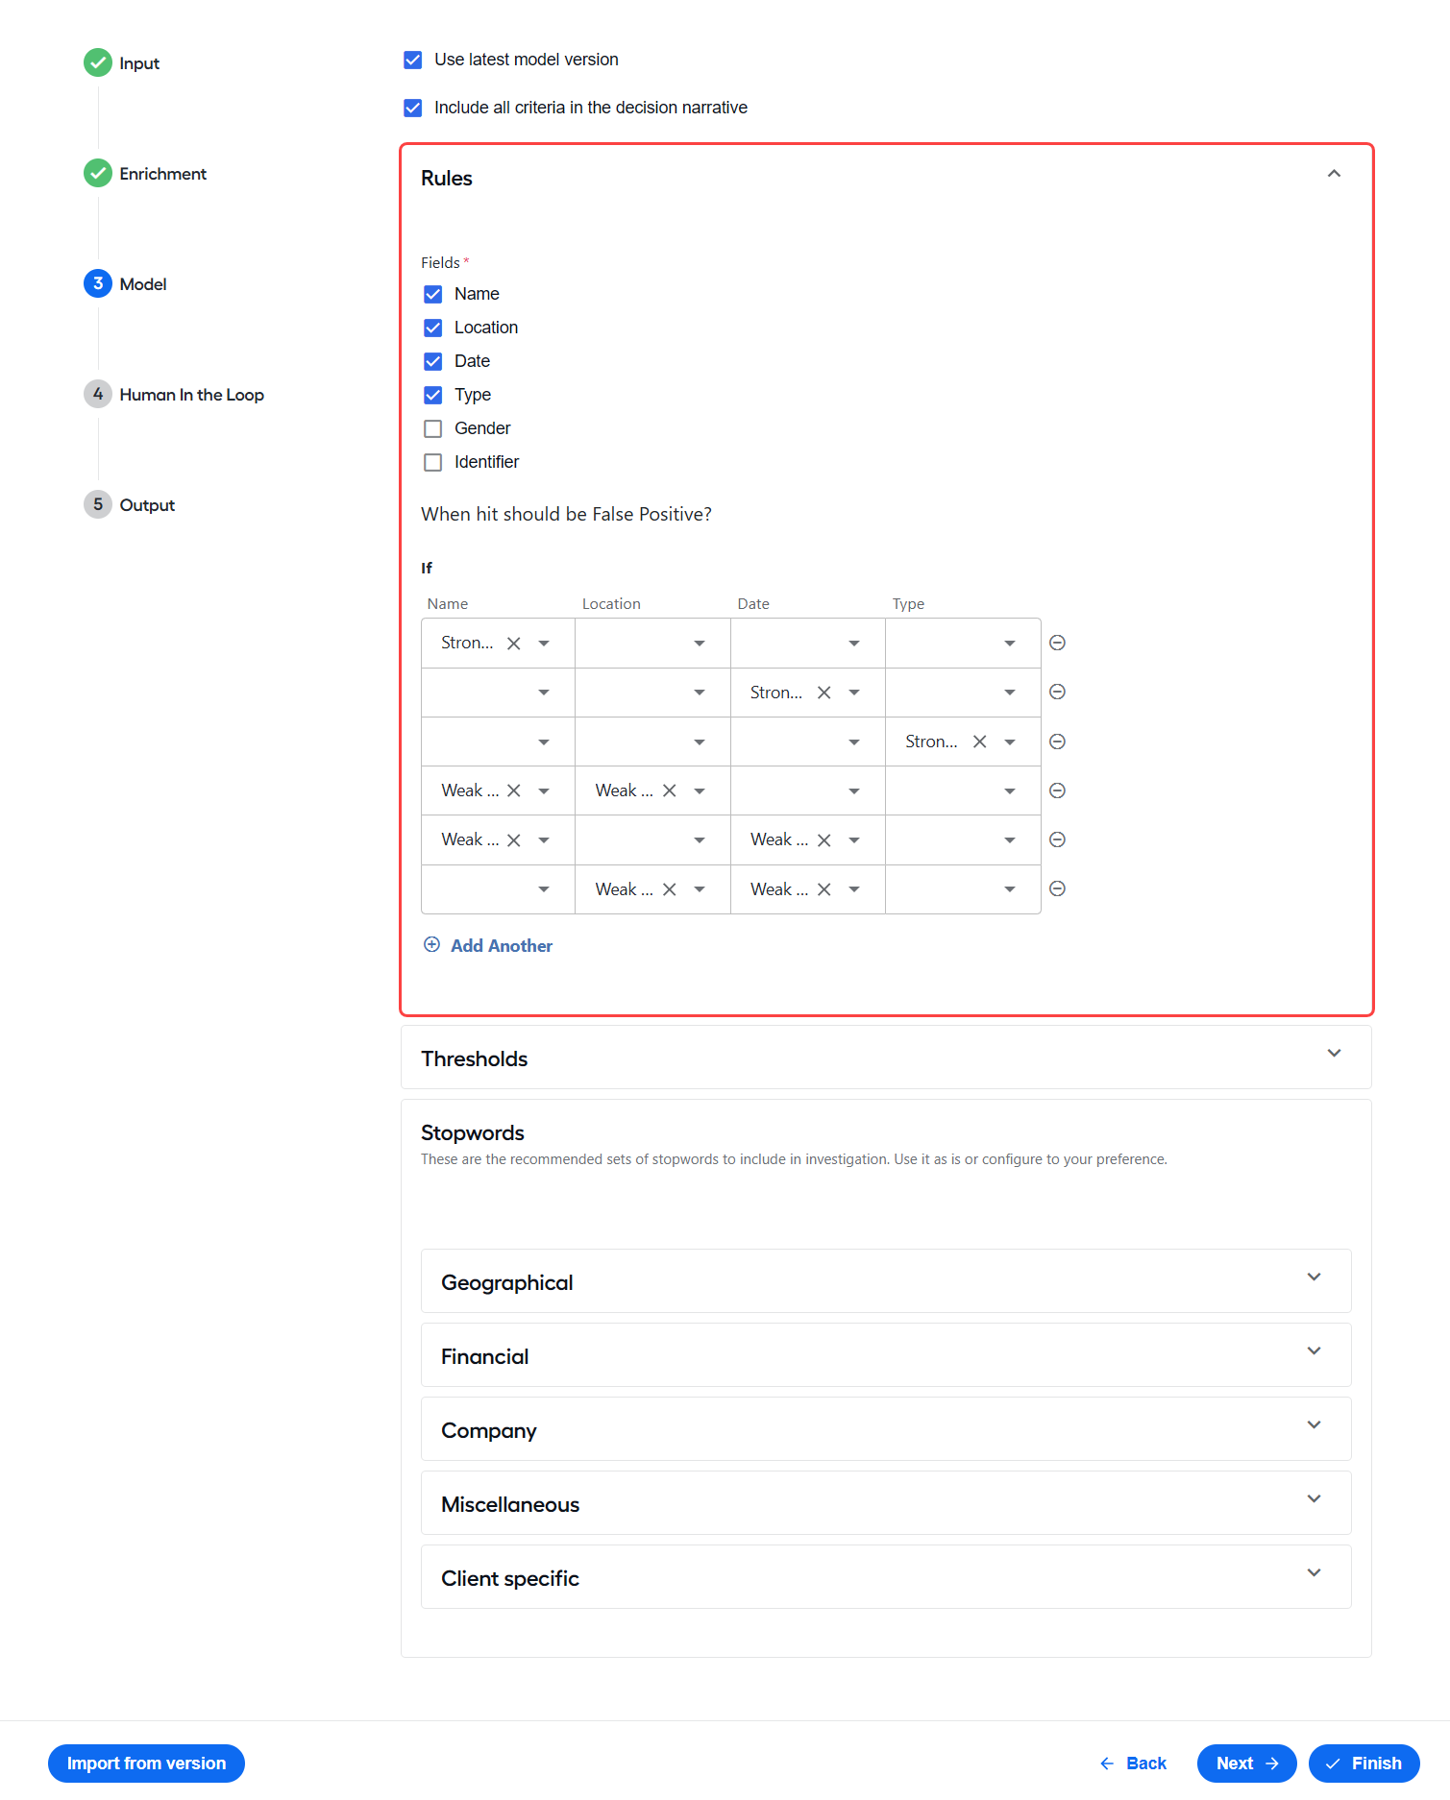Viewport: 1450px width, 1800px height.
Task: Clear the Strong value in Type column
Action: 979,742
